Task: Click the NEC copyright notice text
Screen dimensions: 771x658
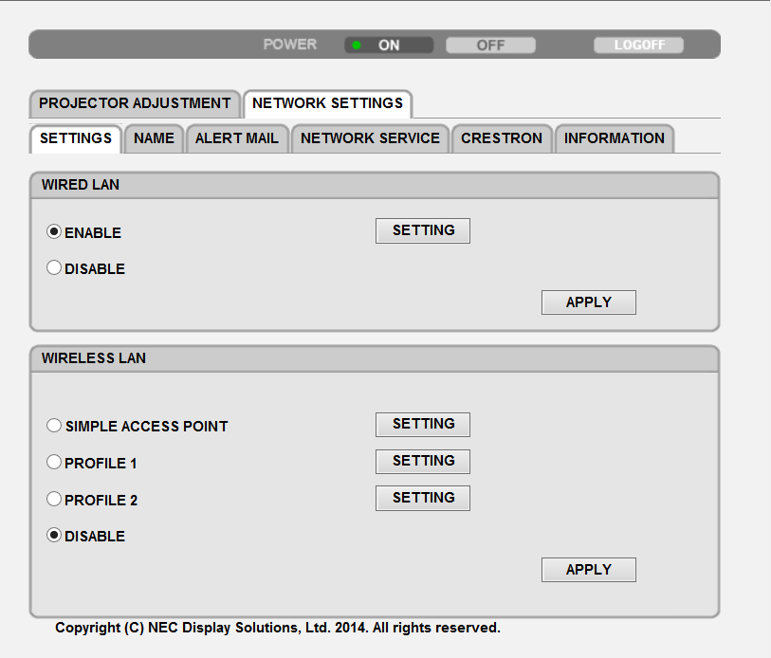Action: (x=277, y=628)
